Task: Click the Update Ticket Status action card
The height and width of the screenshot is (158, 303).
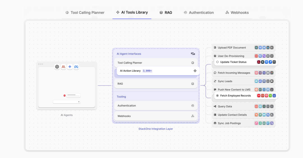Action: coord(246,62)
